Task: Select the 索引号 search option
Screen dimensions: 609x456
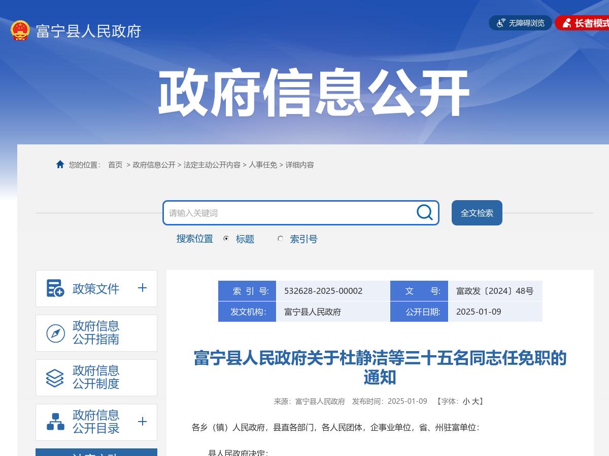Action: click(x=280, y=239)
